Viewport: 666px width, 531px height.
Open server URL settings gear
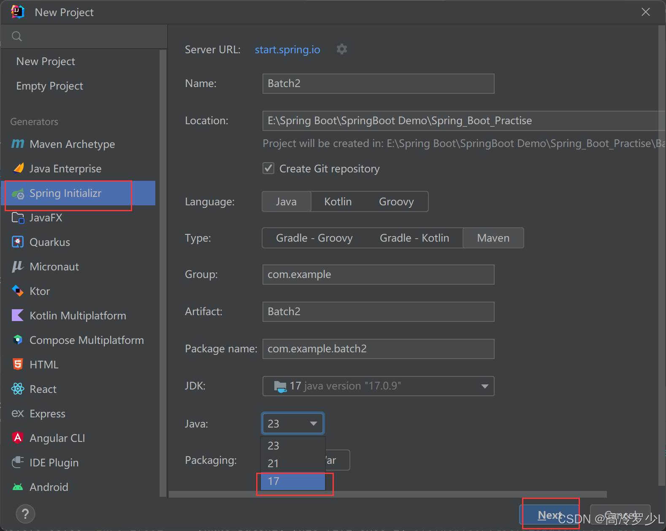click(341, 49)
